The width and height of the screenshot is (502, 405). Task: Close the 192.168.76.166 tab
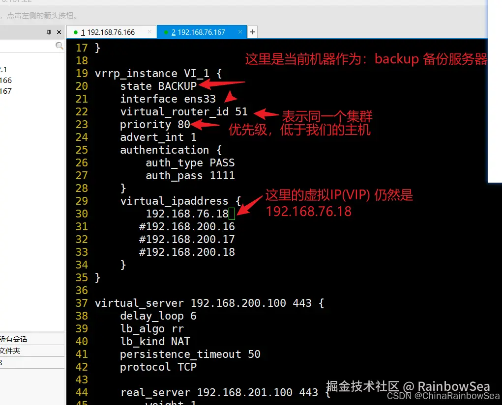click(x=149, y=31)
